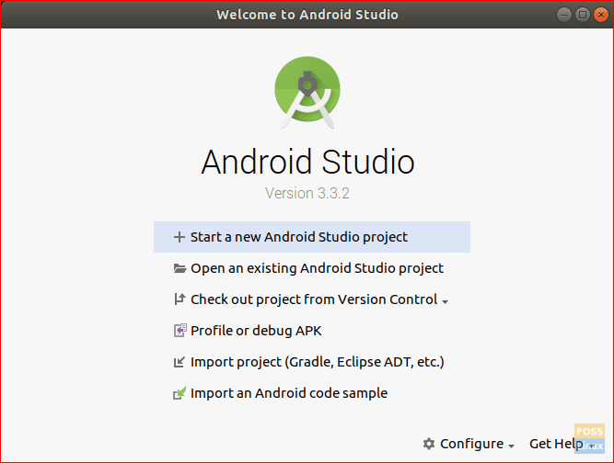The image size is (614, 463).
Task: Maximize the Welcome to Android Studio window
Action: (583, 15)
